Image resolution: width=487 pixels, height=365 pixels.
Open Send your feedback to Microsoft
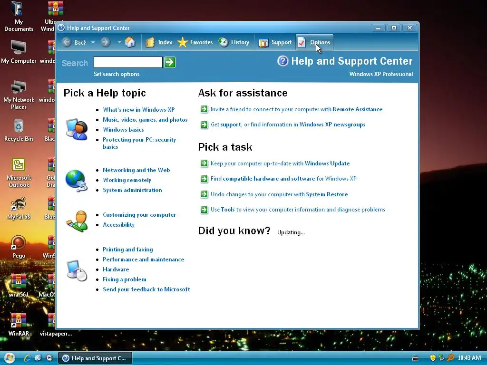coord(146,289)
